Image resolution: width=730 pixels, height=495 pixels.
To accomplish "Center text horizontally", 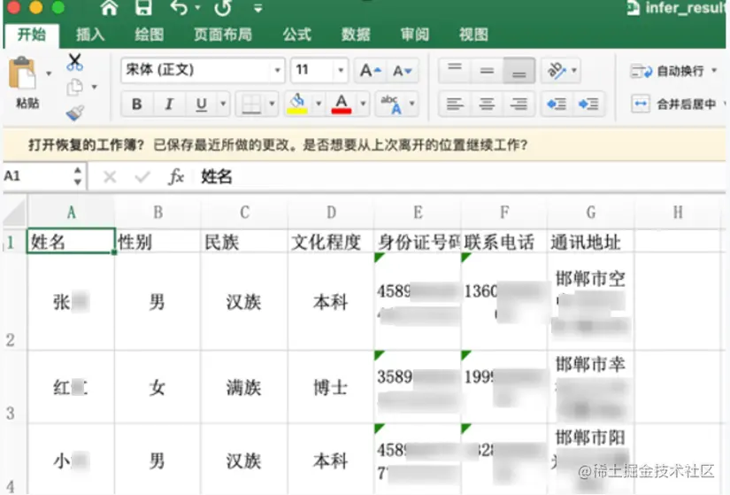I will point(487,104).
